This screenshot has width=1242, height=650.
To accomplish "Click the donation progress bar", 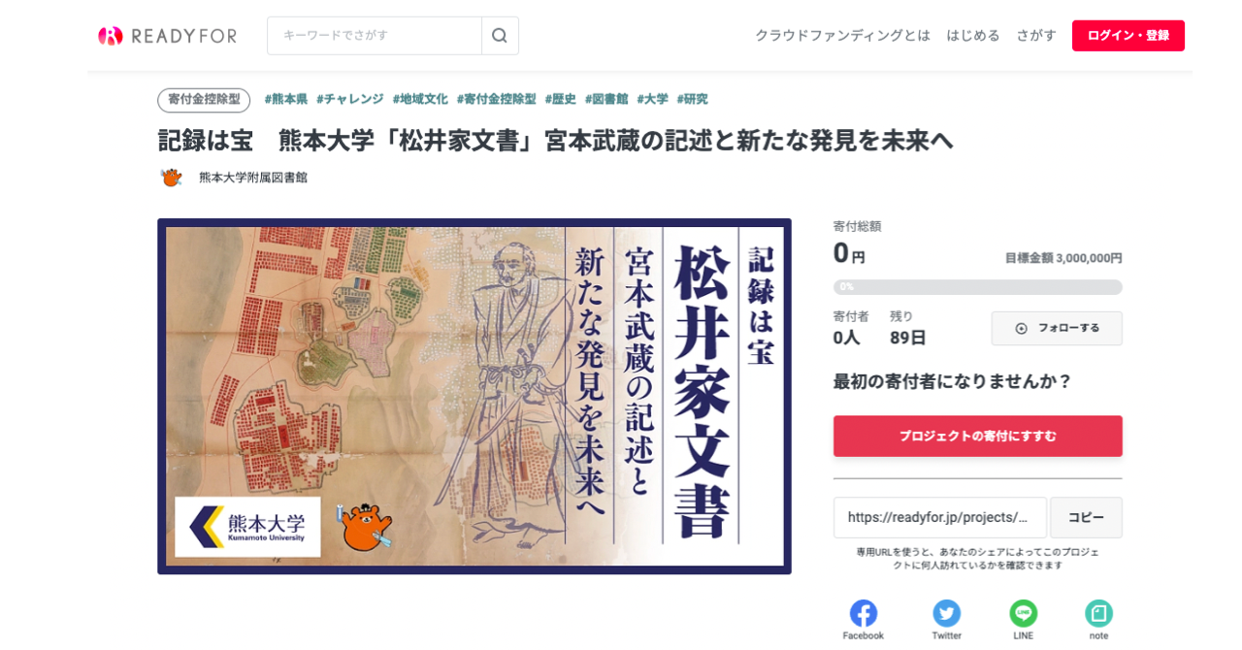I will 978,287.
